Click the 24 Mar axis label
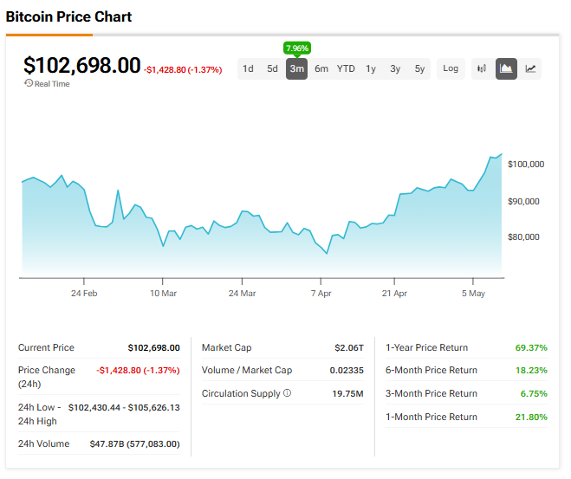This screenshot has width=571, height=479. point(242,293)
